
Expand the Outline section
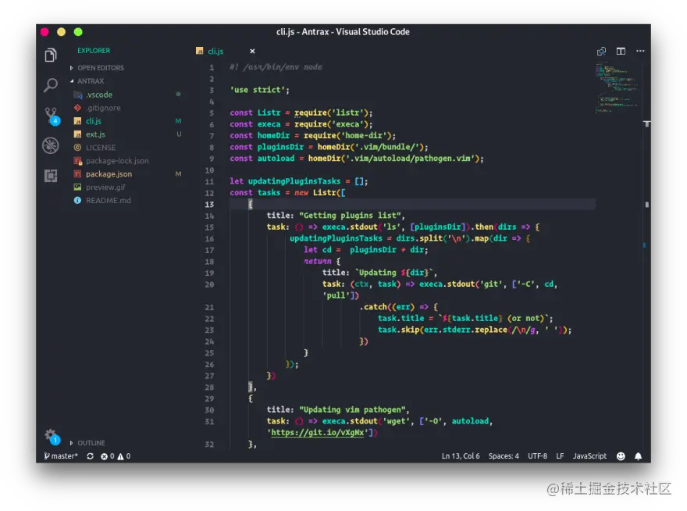91,443
